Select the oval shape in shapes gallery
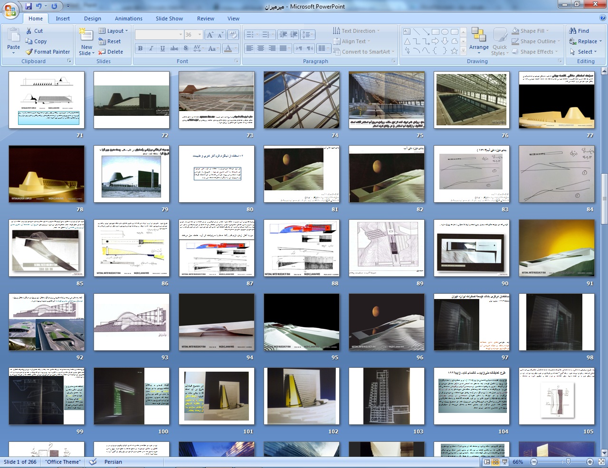The width and height of the screenshot is (608, 468). click(x=445, y=32)
